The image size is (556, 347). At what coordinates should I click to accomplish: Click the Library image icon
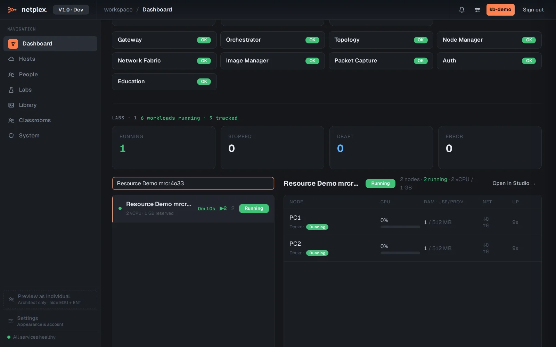pos(11,105)
